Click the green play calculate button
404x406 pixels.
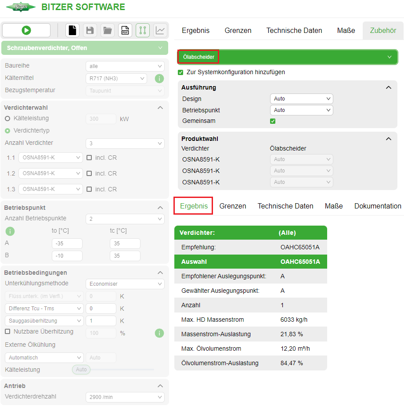tap(26, 30)
